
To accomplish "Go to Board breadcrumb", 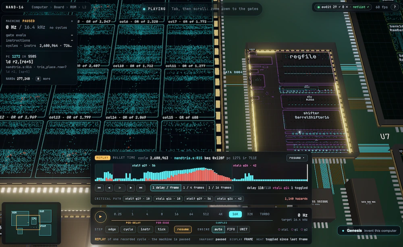I will [x=59, y=7].
